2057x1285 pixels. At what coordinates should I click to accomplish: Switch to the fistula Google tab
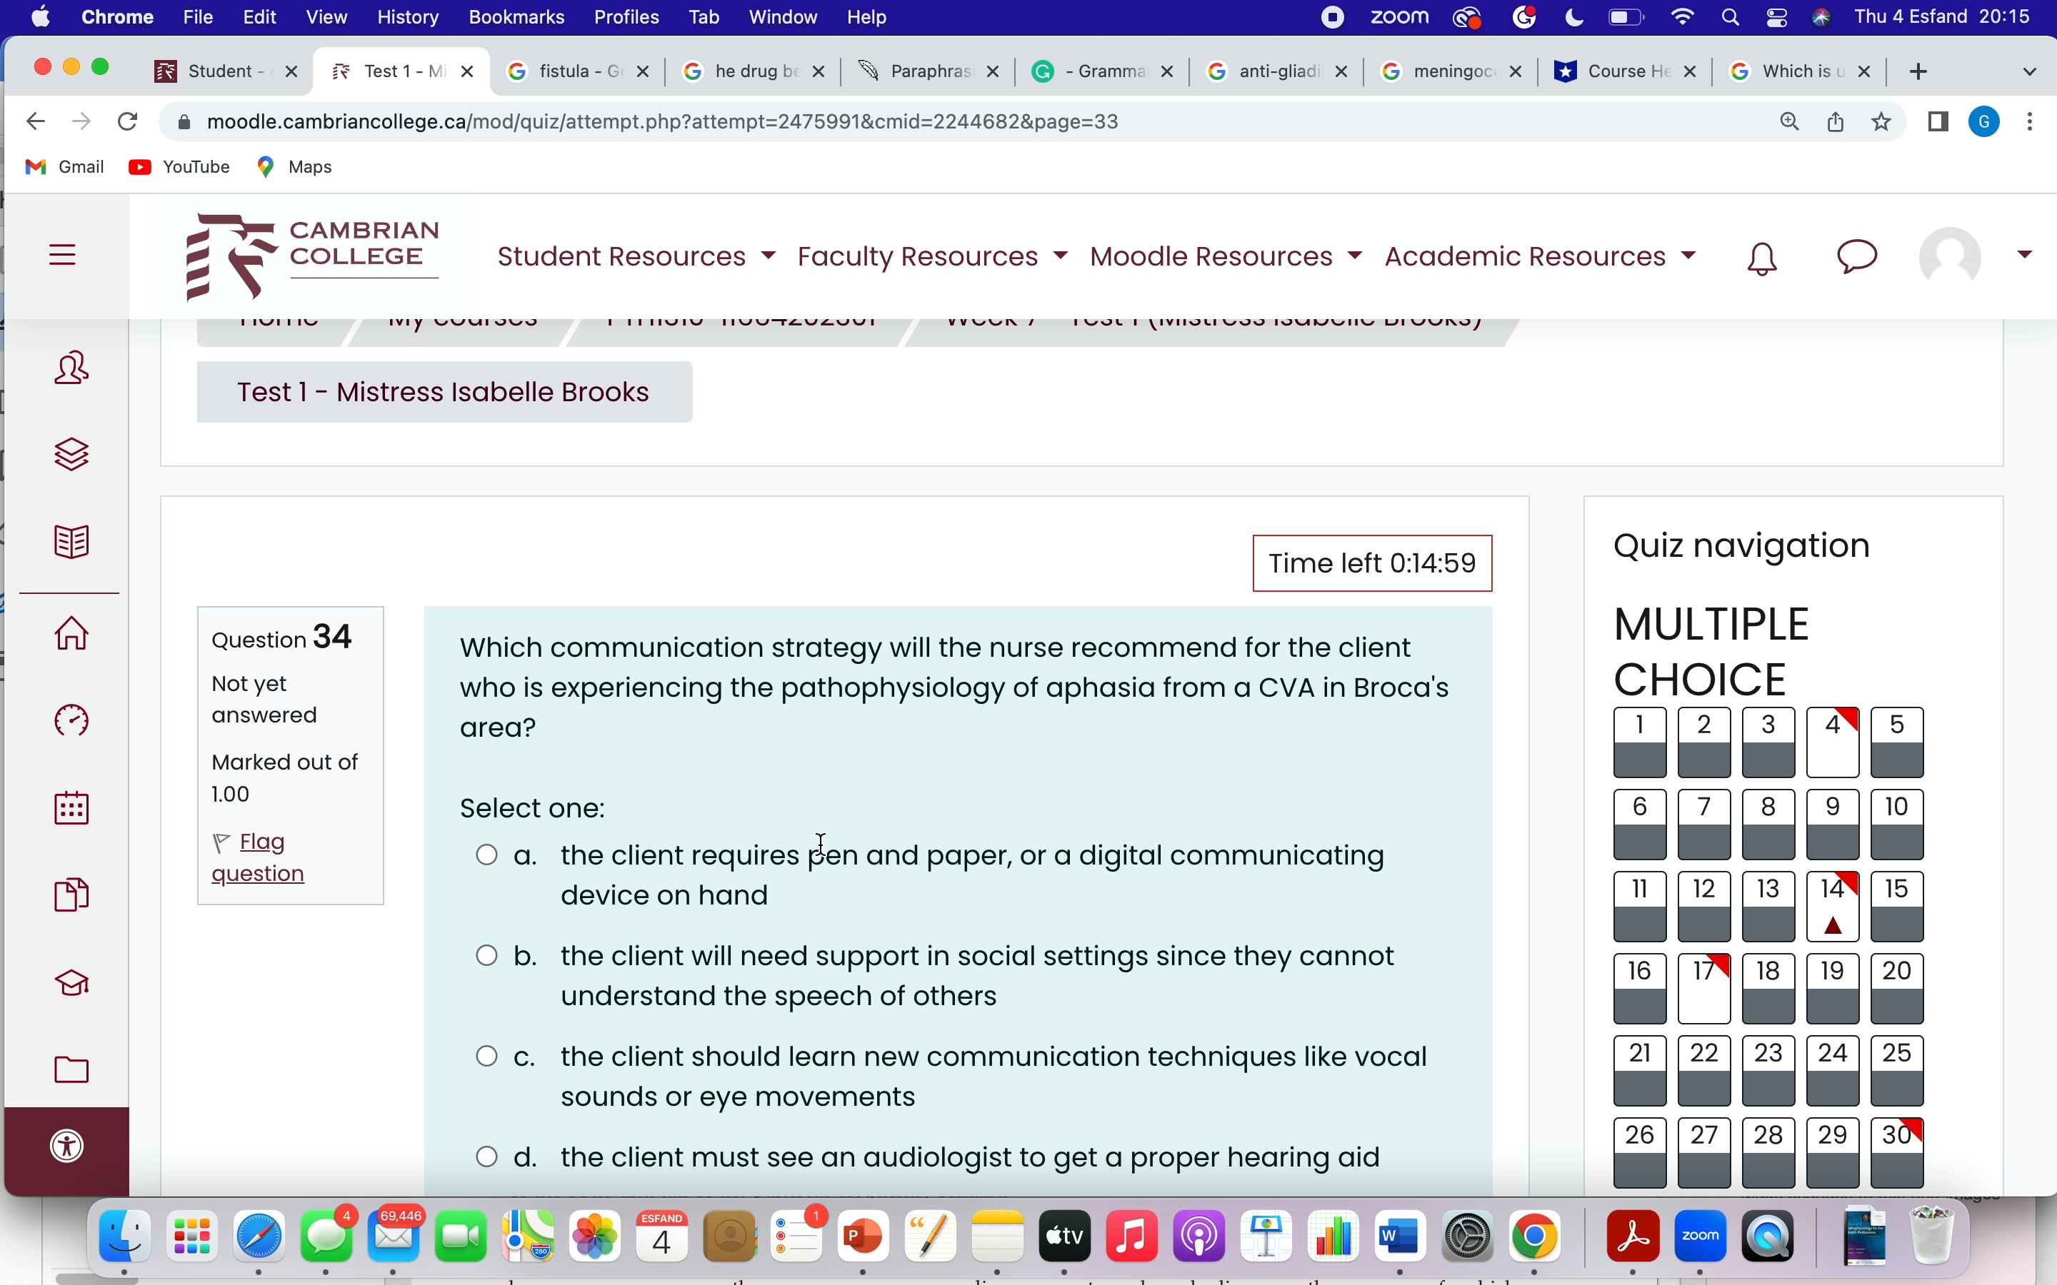click(x=578, y=71)
